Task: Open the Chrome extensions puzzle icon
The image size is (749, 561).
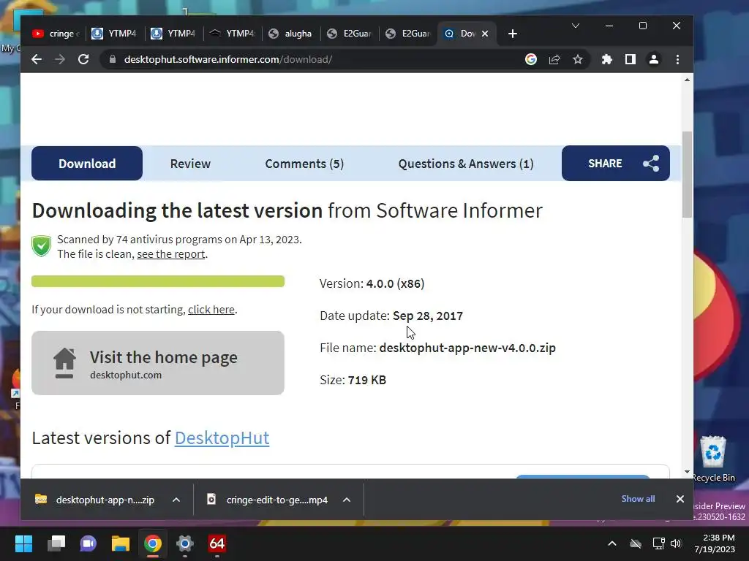Action: point(606,60)
